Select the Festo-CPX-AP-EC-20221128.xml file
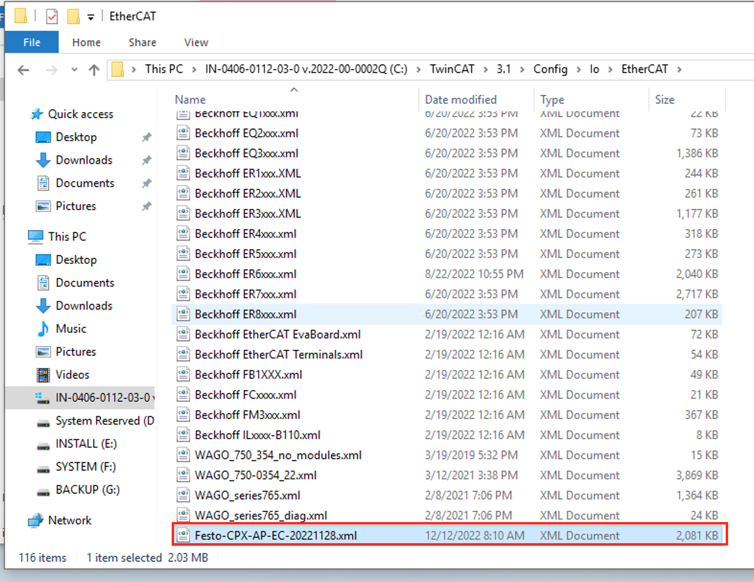This screenshot has width=754, height=582. pyautogui.click(x=447, y=535)
